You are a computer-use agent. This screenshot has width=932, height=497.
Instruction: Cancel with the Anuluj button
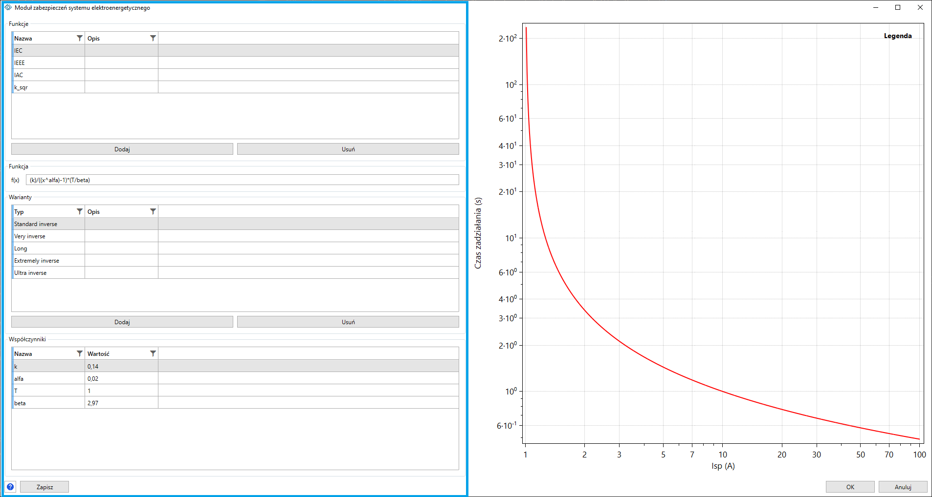coord(903,487)
